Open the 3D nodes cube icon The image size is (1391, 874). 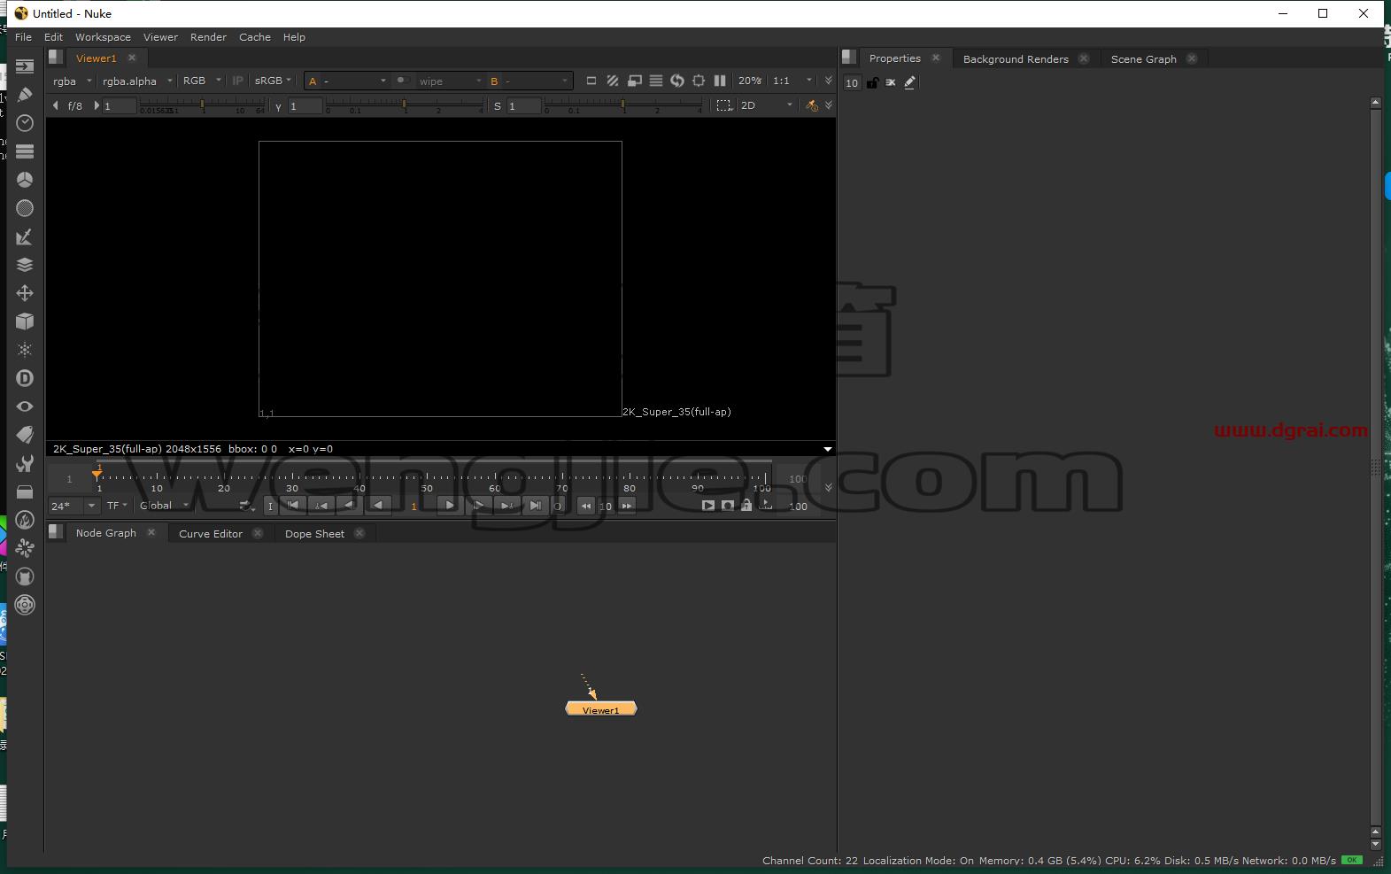point(25,321)
